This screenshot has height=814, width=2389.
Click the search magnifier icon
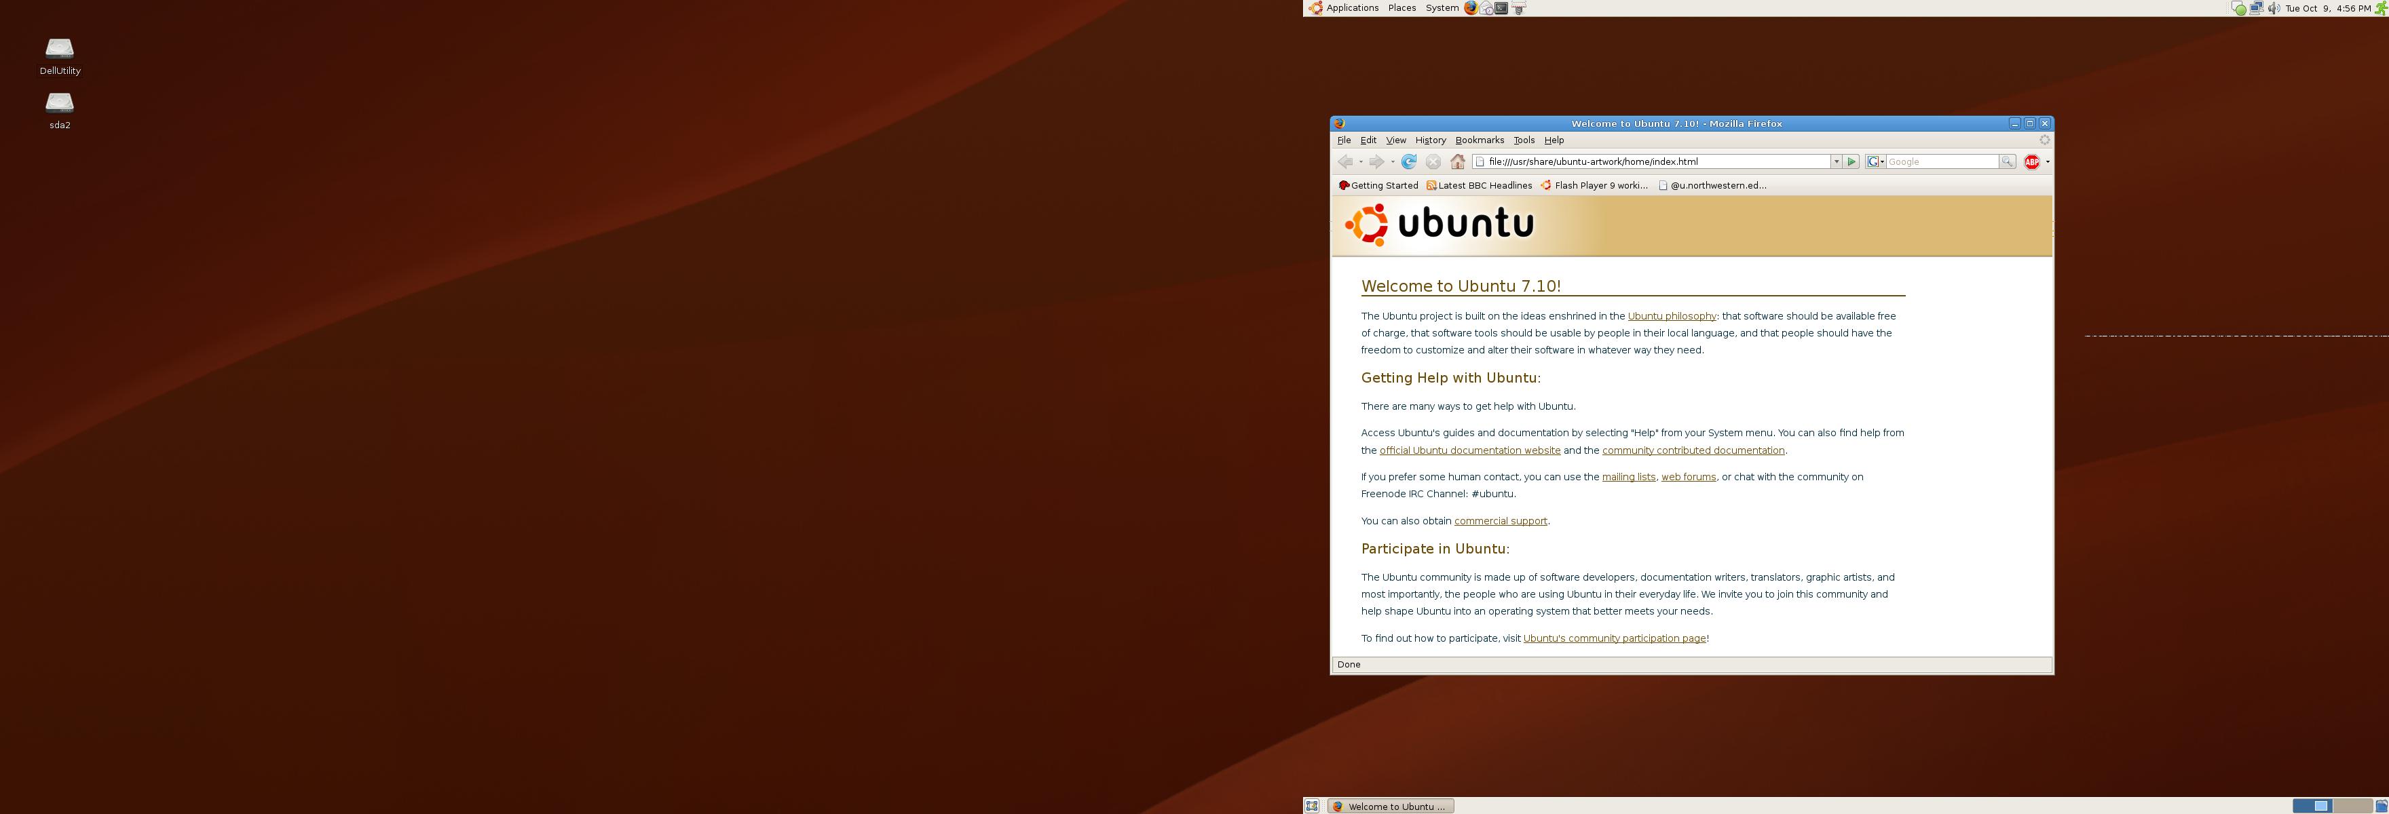(x=2007, y=161)
